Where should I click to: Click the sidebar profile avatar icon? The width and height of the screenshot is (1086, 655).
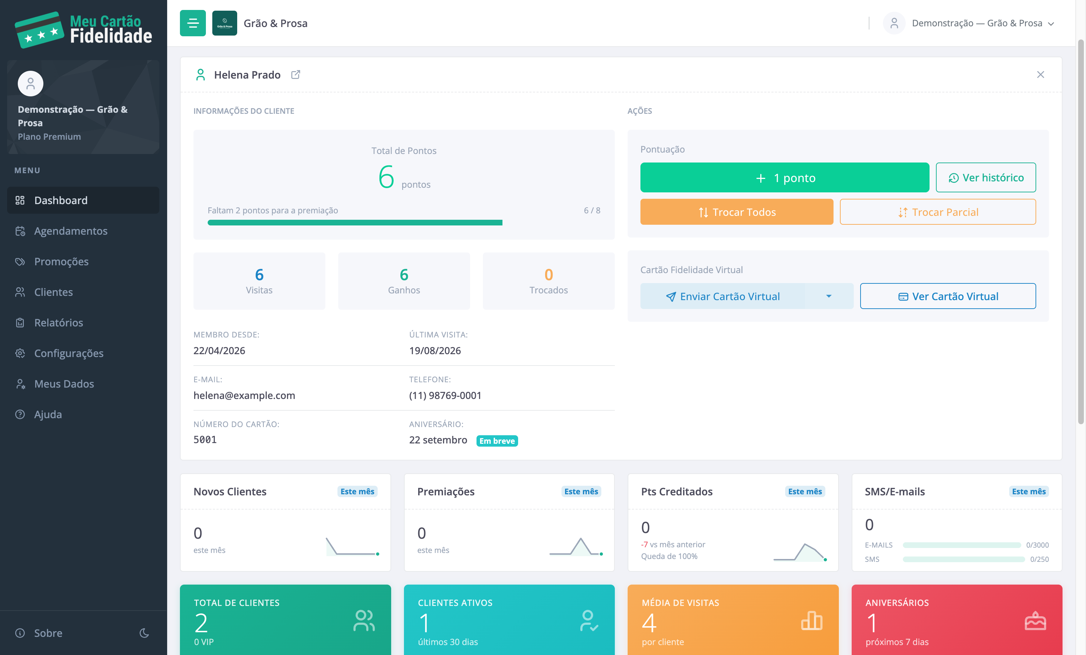(31, 83)
